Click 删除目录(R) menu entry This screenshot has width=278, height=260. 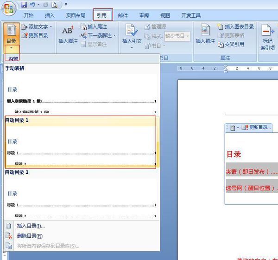click(x=30, y=236)
